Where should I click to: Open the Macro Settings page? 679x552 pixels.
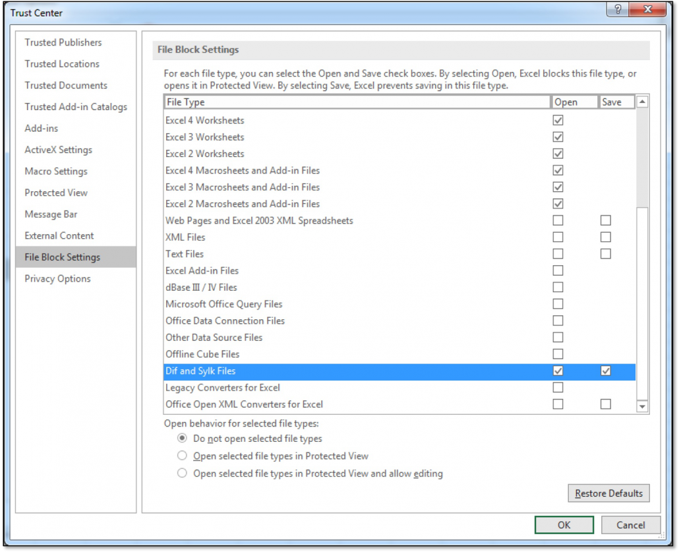click(x=55, y=171)
